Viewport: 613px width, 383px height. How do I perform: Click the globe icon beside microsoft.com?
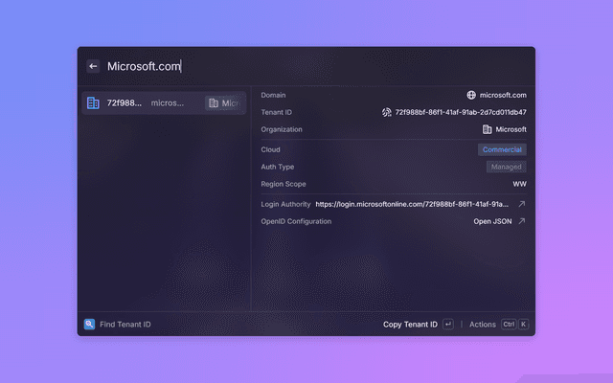471,95
